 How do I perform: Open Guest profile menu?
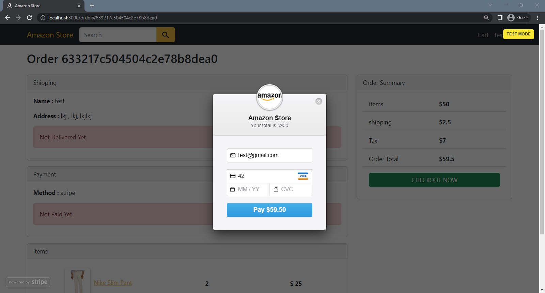tap(518, 18)
